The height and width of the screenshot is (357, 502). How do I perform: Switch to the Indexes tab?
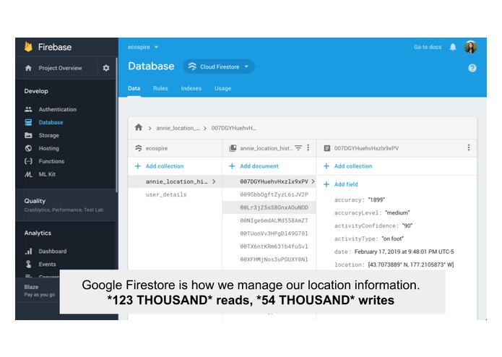191,88
